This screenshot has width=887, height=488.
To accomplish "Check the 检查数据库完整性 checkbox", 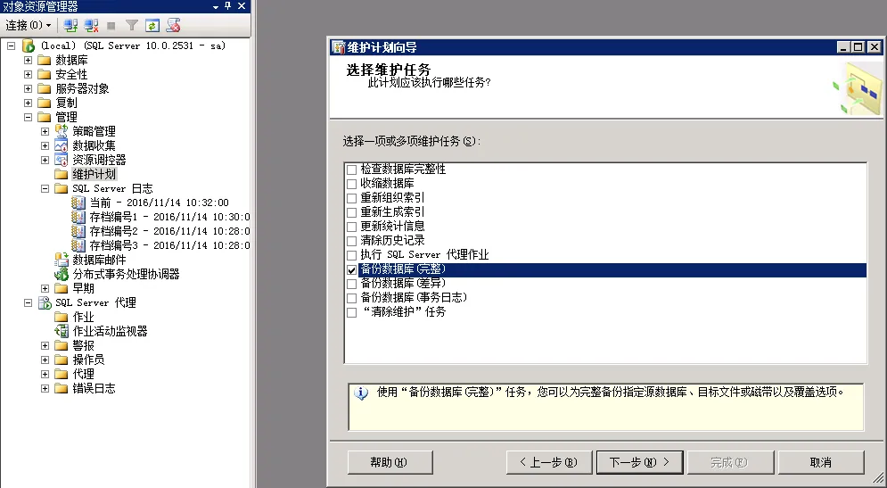I will coord(352,170).
